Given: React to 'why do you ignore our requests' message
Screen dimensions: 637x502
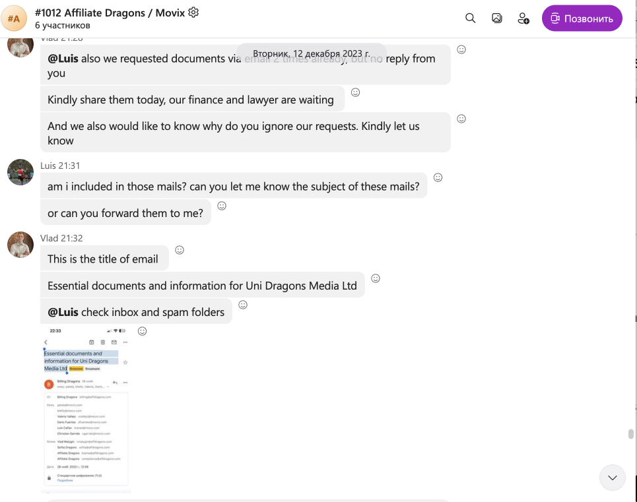Looking at the screenshot, I should click(461, 119).
